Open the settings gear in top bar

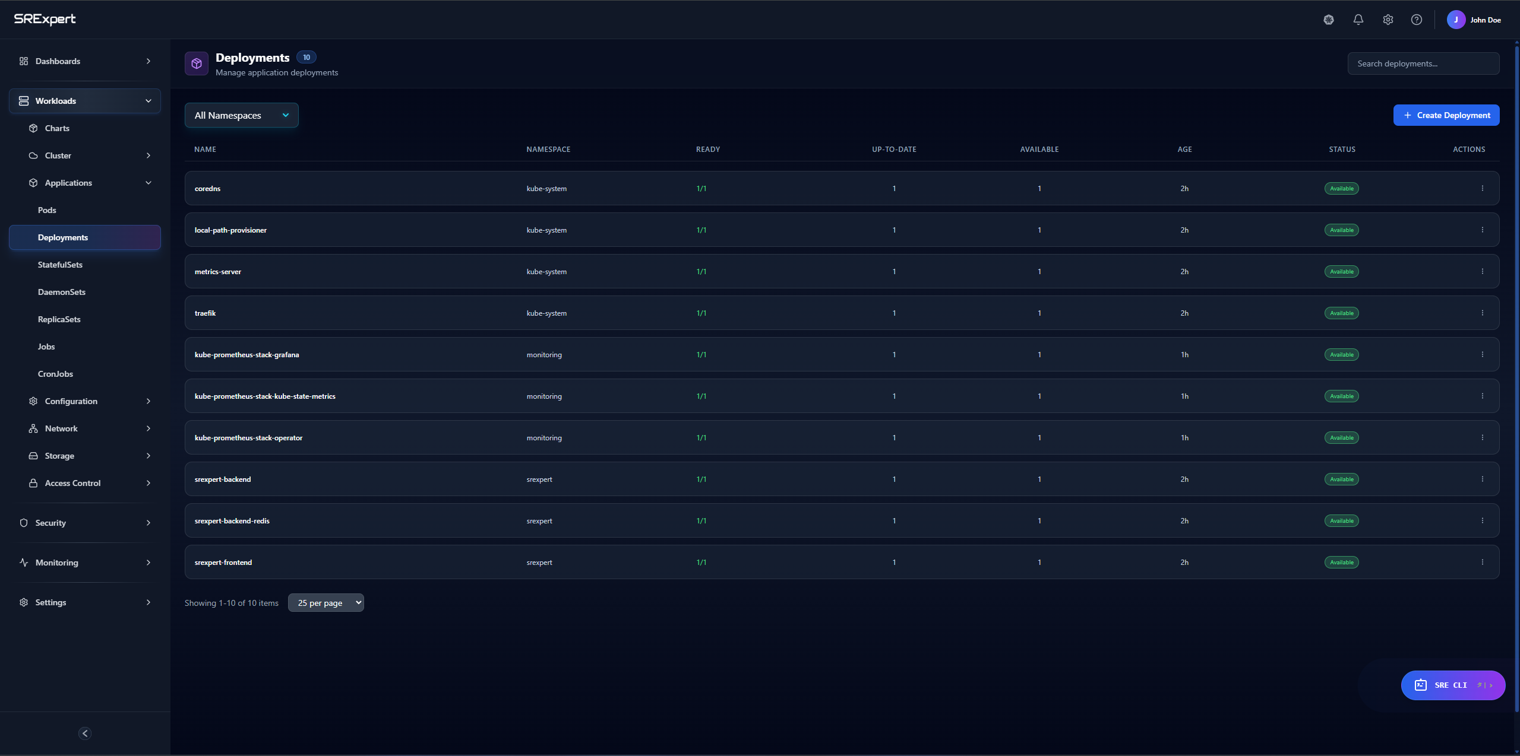[1388, 20]
